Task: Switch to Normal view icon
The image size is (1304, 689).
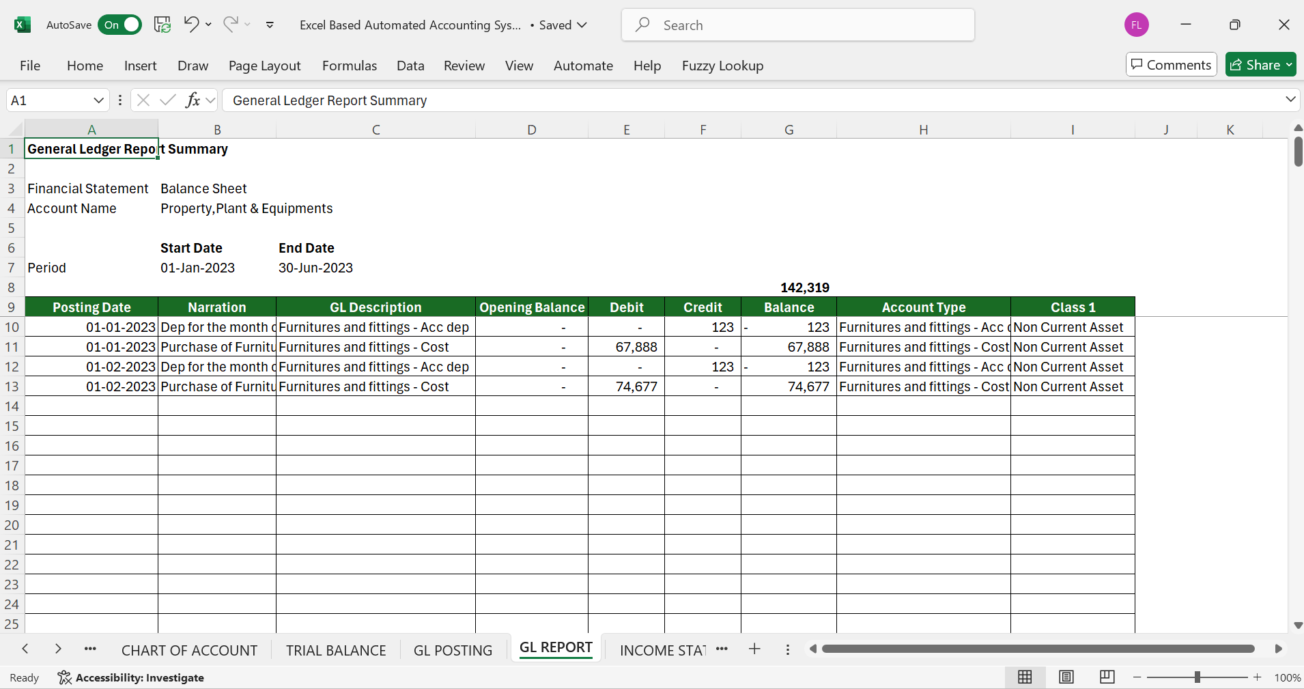Action: pyautogui.click(x=1025, y=677)
